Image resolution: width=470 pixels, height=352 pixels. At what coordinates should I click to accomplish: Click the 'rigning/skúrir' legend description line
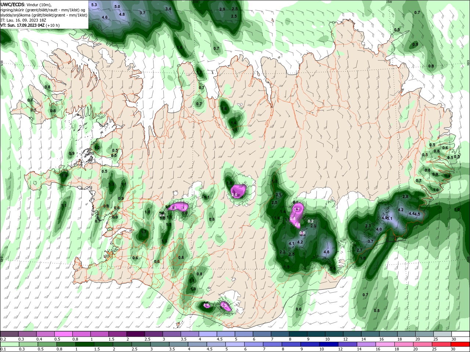click(43, 10)
